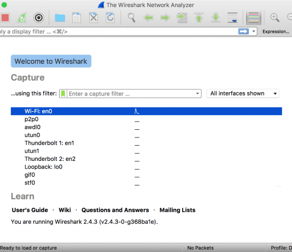Reload this capture file icon

(x=110, y=18)
